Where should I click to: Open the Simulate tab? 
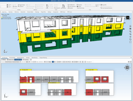[x=28, y=58]
